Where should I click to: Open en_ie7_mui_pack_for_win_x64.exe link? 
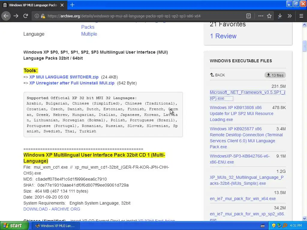(243, 199)
